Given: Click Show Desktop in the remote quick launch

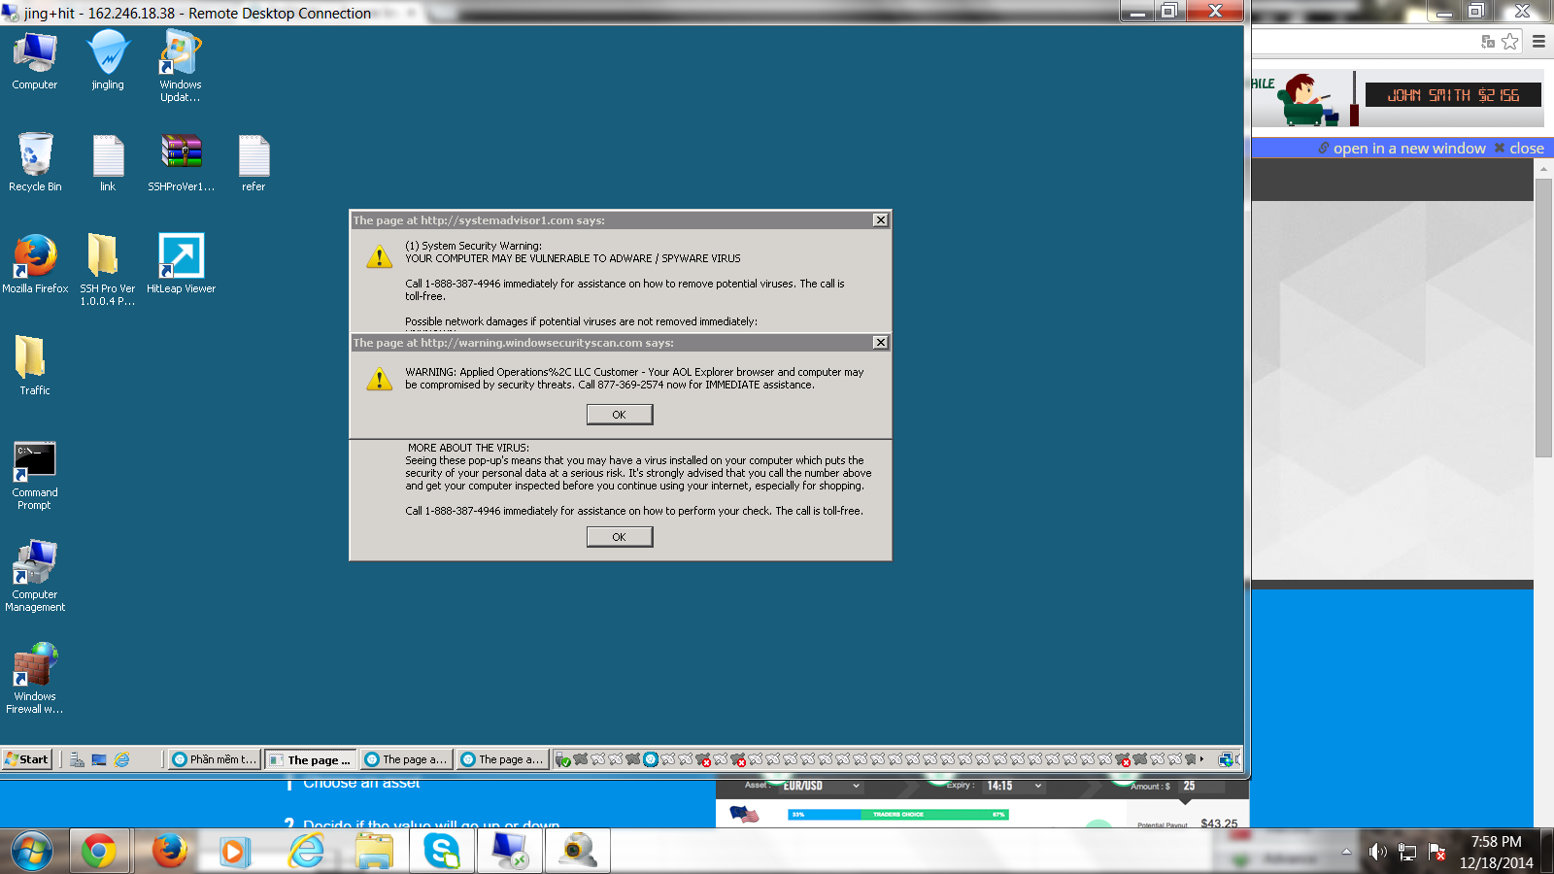Looking at the screenshot, I should tap(99, 759).
